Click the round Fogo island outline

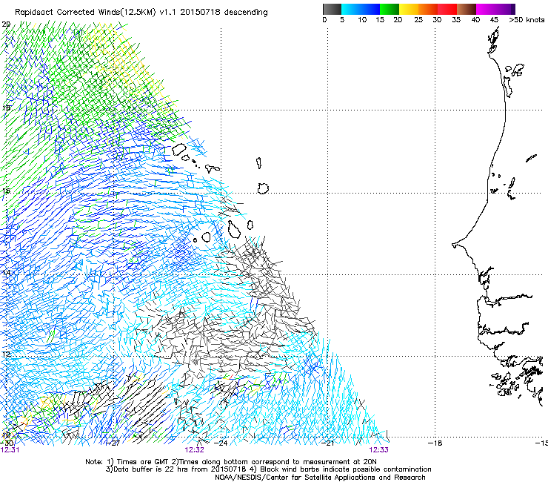(206, 237)
